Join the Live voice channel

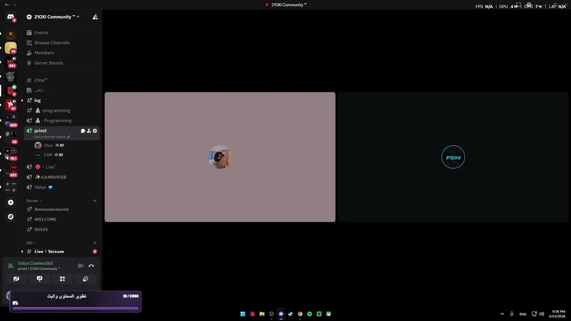tap(62, 167)
